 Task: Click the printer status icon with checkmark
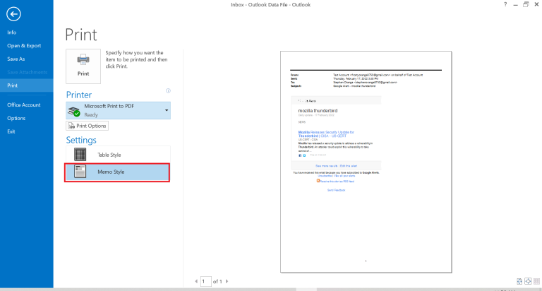[x=74, y=112]
